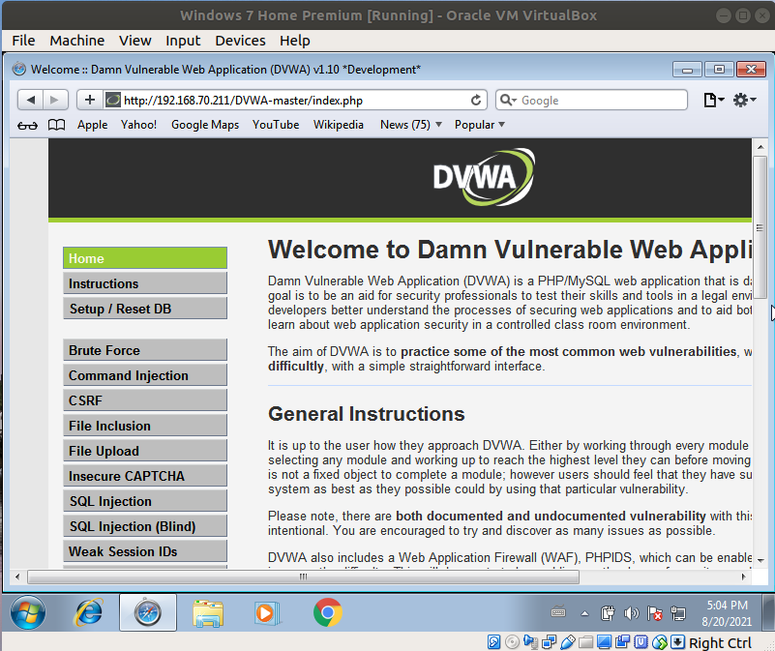The image size is (775, 651).
Task: Open the YouTube bookmark
Action: tap(276, 125)
